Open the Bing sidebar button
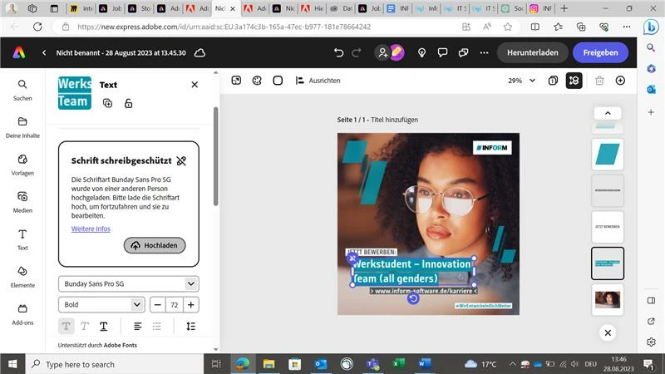Image resolution: width=665 pixels, height=374 pixels. [x=651, y=27]
